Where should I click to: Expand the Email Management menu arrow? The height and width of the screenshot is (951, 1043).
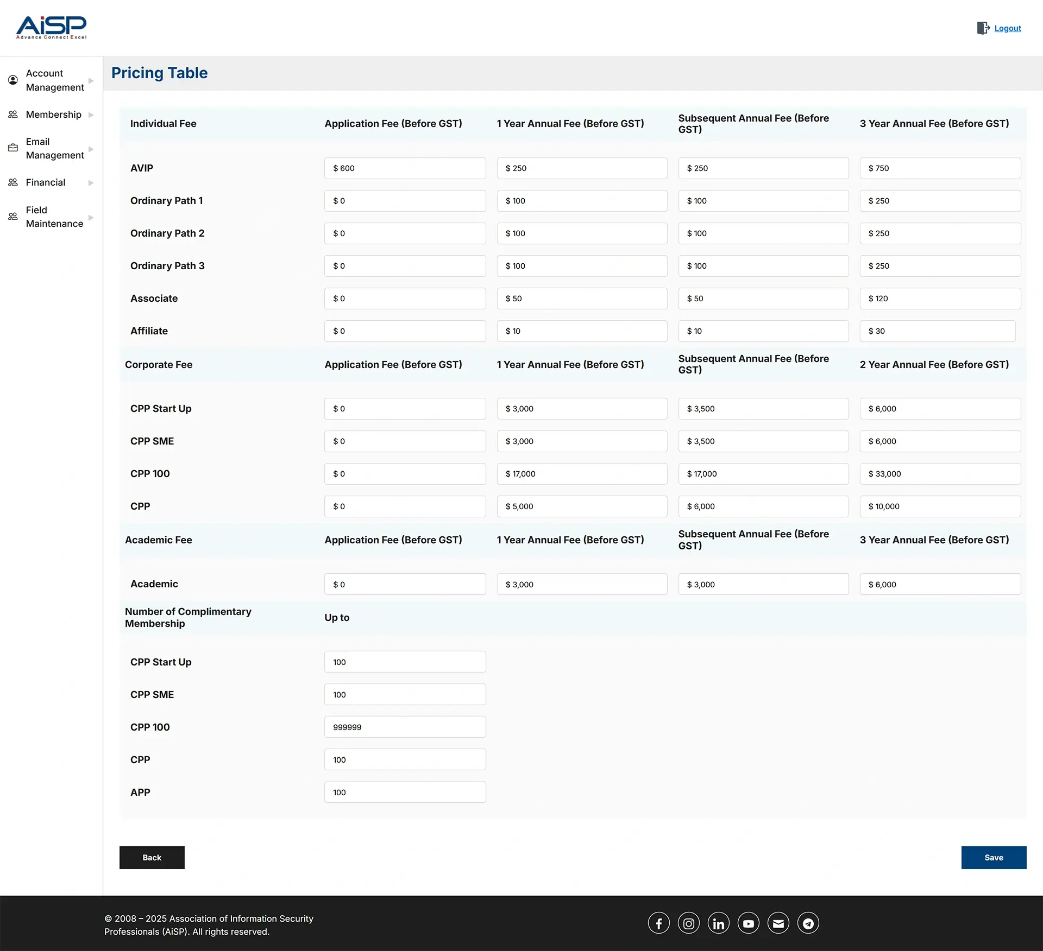(x=91, y=148)
